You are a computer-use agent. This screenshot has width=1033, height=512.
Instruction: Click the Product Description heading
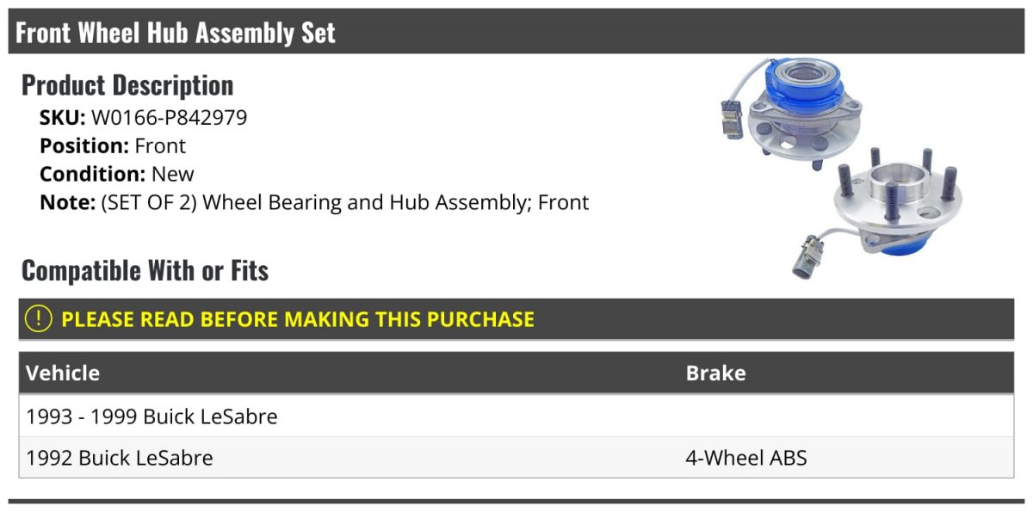pyautogui.click(x=127, y=85)
